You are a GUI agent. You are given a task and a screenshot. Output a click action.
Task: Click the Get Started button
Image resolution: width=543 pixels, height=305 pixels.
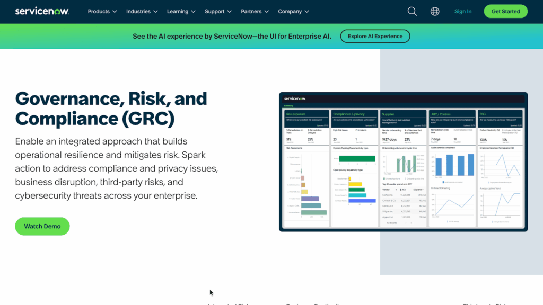pyautogui.click(x=505, y=11)
